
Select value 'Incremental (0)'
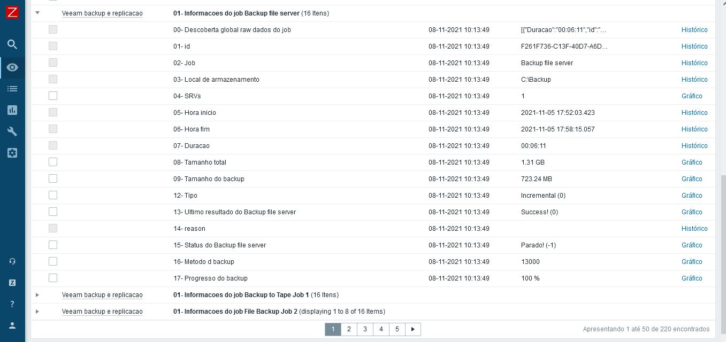(x=543, y=196)
